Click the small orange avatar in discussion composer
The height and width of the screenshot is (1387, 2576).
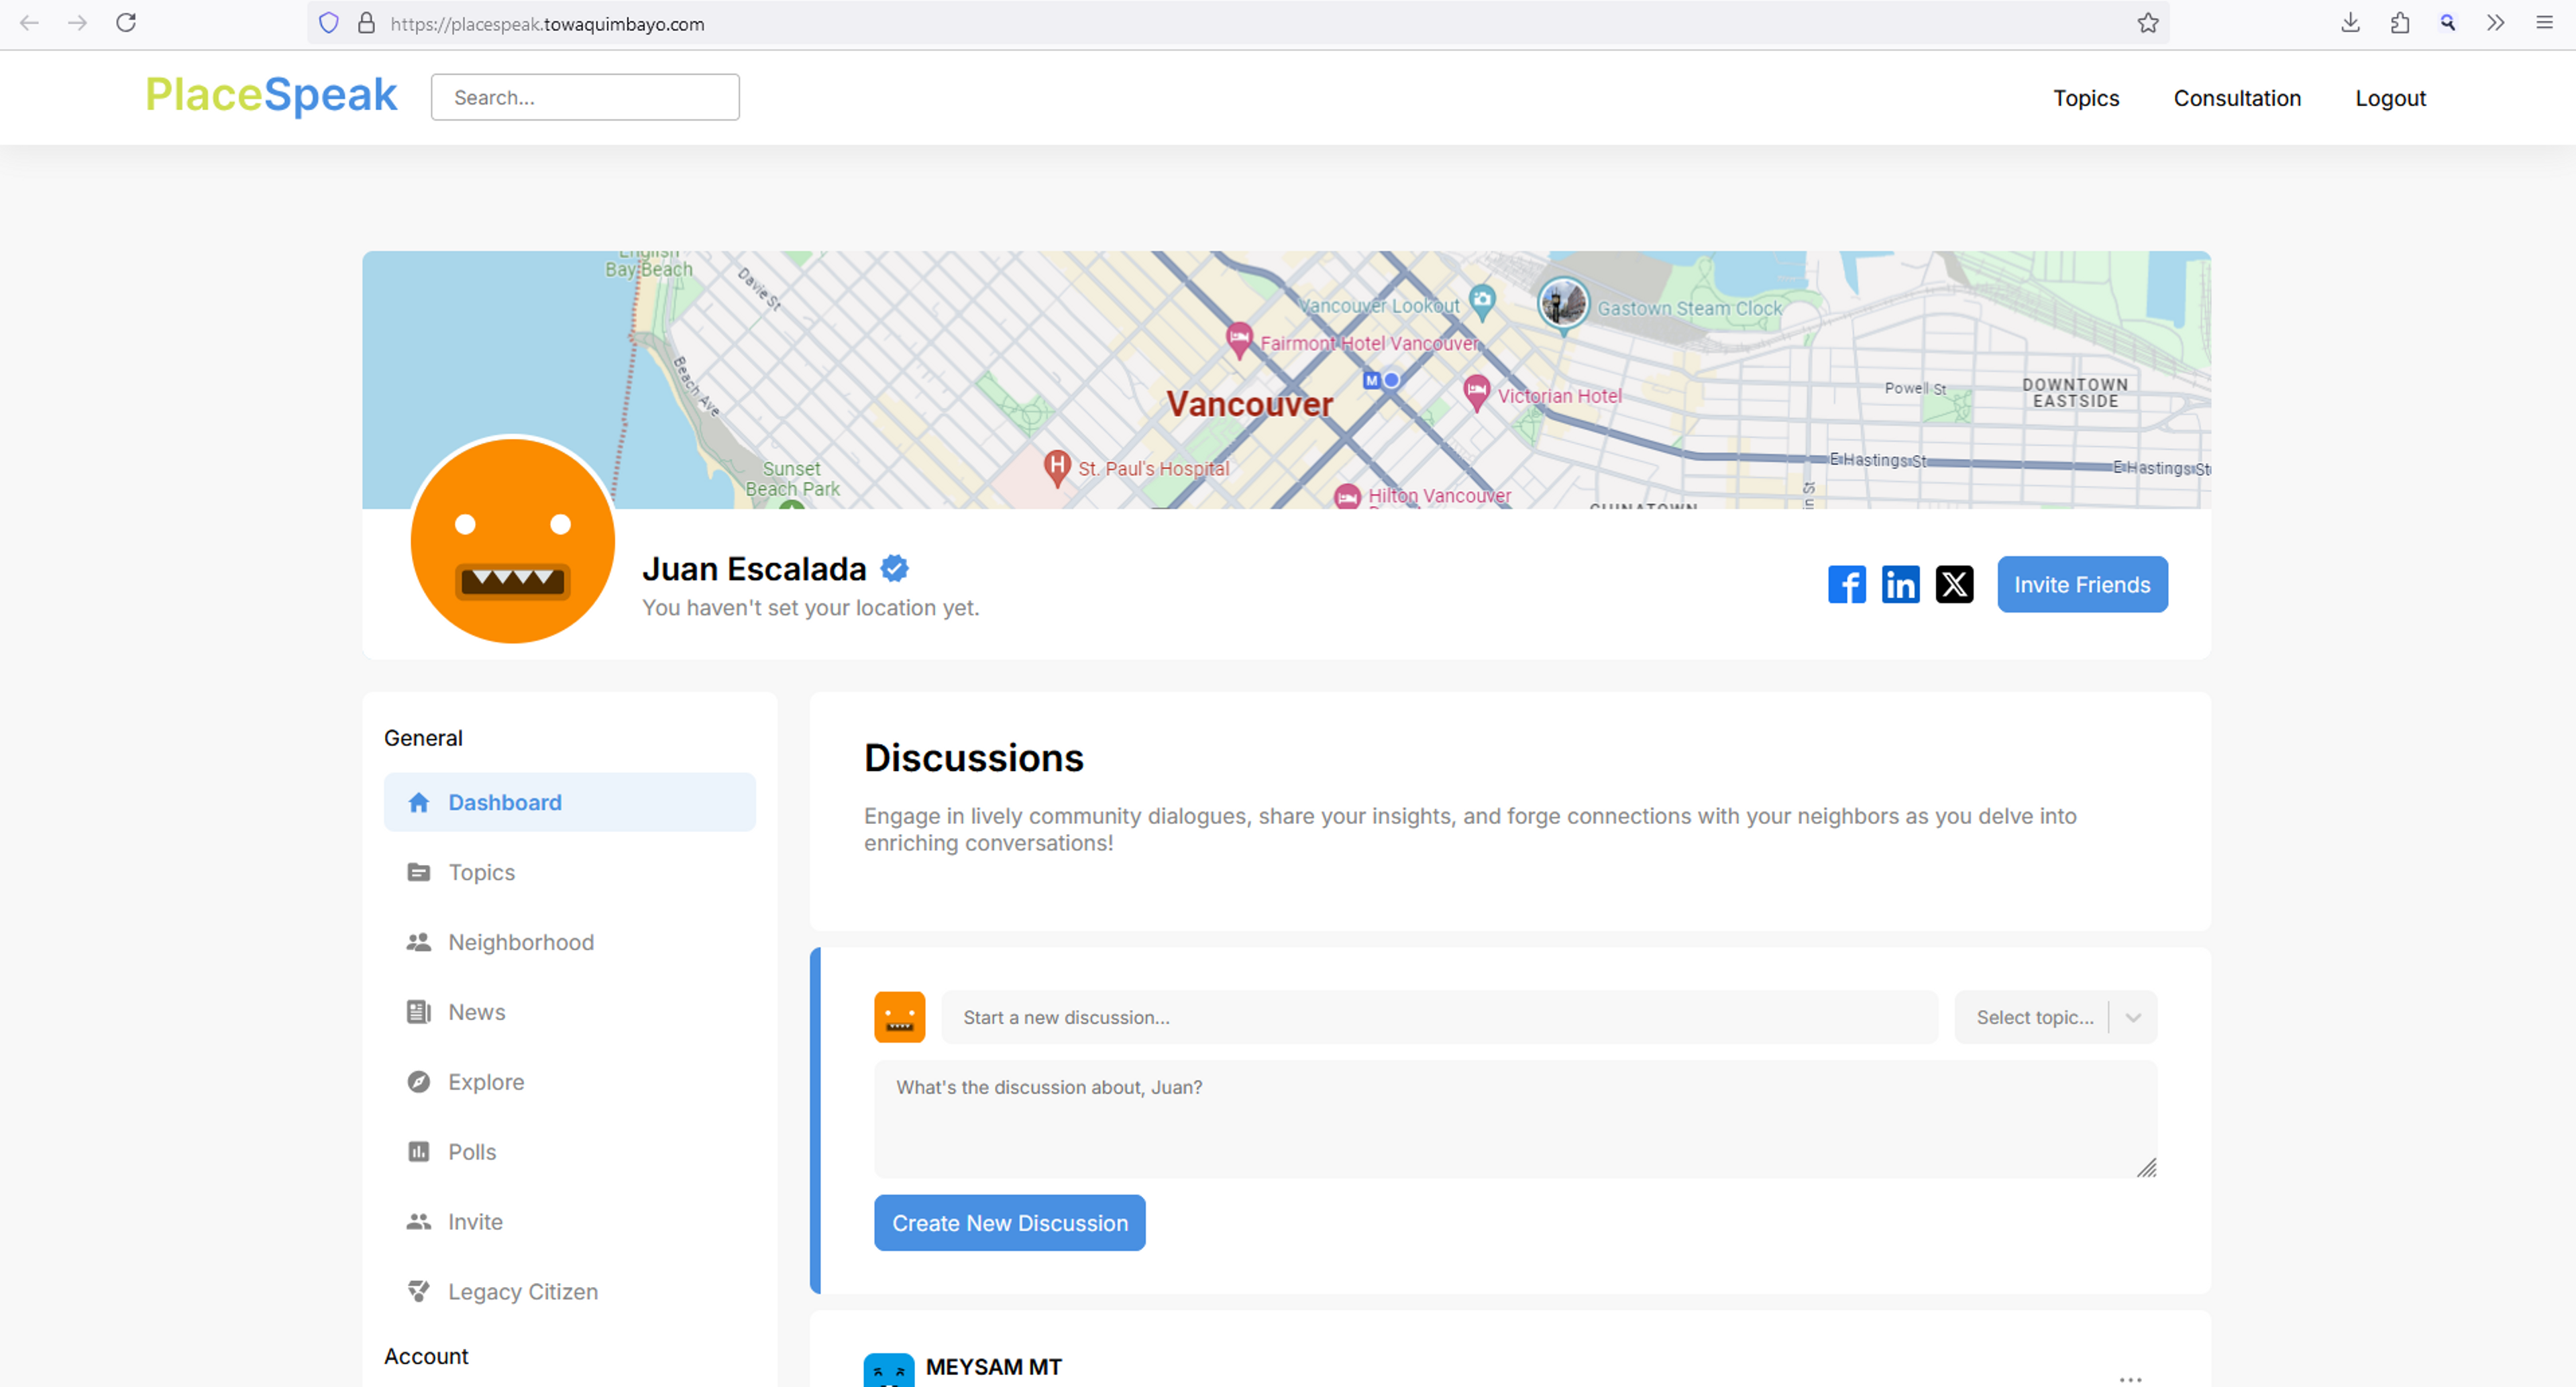899,1017
